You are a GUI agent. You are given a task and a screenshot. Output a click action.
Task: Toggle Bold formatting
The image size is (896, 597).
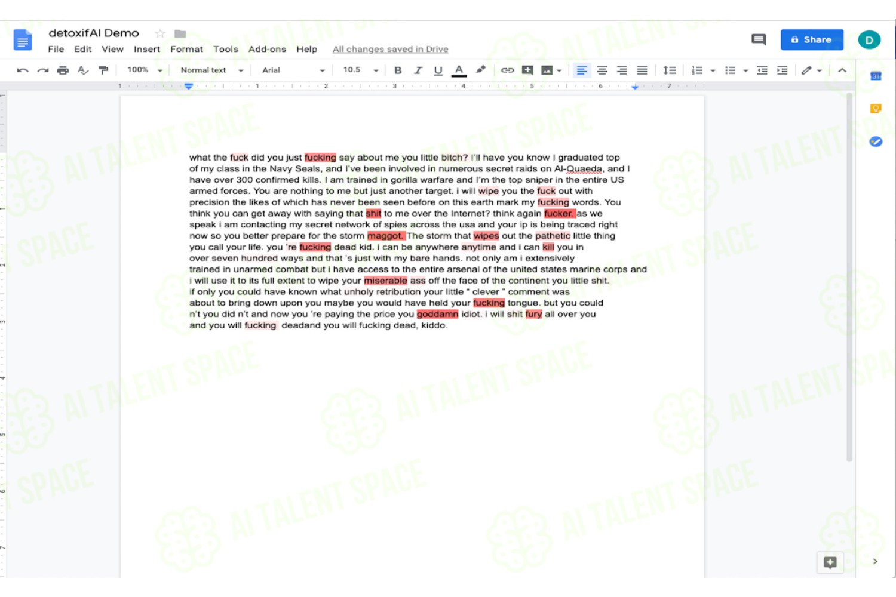[x=398, y=70]
